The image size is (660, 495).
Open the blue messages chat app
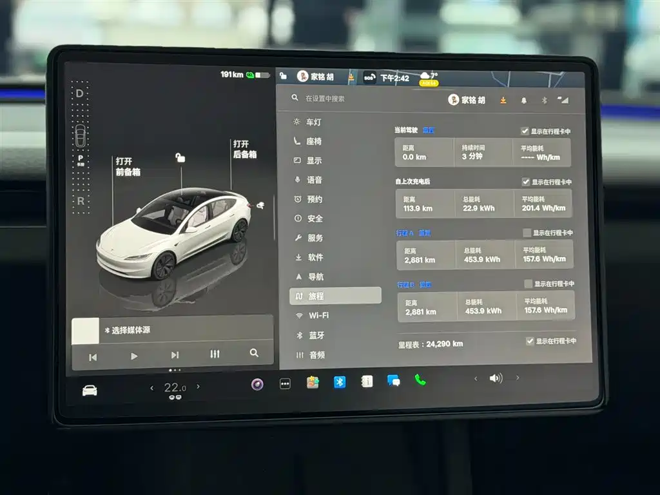click(393, 380)
